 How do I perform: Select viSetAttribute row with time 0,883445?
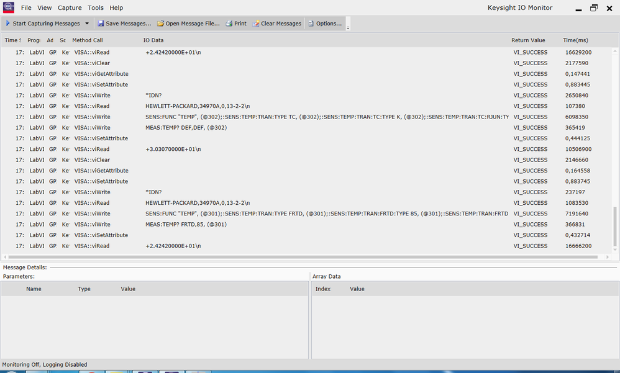click(x=307, y=84)
